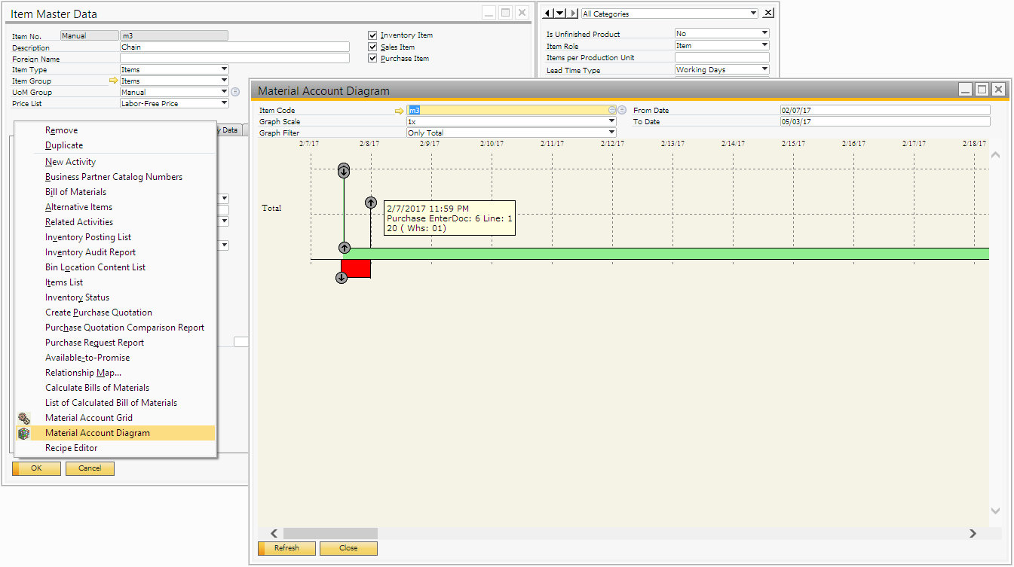Click the yellow link arrow beside Item Code

click(400, 111)
